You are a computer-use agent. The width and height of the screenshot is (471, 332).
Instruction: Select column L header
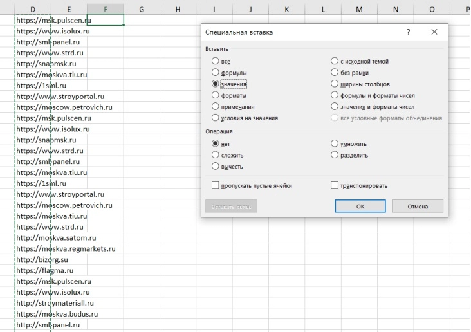[x=323, y=9]
